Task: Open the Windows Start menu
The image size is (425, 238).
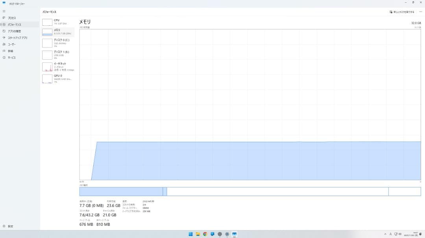Action: coord(190,234)
